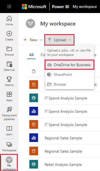Click the blue report icon for IT Spend Analysis Sample
This screenshot has height=171, width=100.
coord(34,111)
